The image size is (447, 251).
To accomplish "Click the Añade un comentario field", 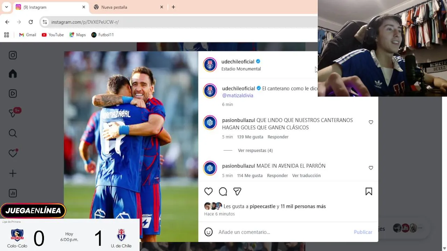I will [x=283, y=232].
